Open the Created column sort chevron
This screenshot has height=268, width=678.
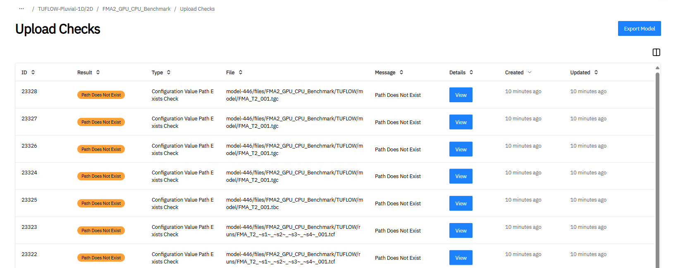click(530, 72)
